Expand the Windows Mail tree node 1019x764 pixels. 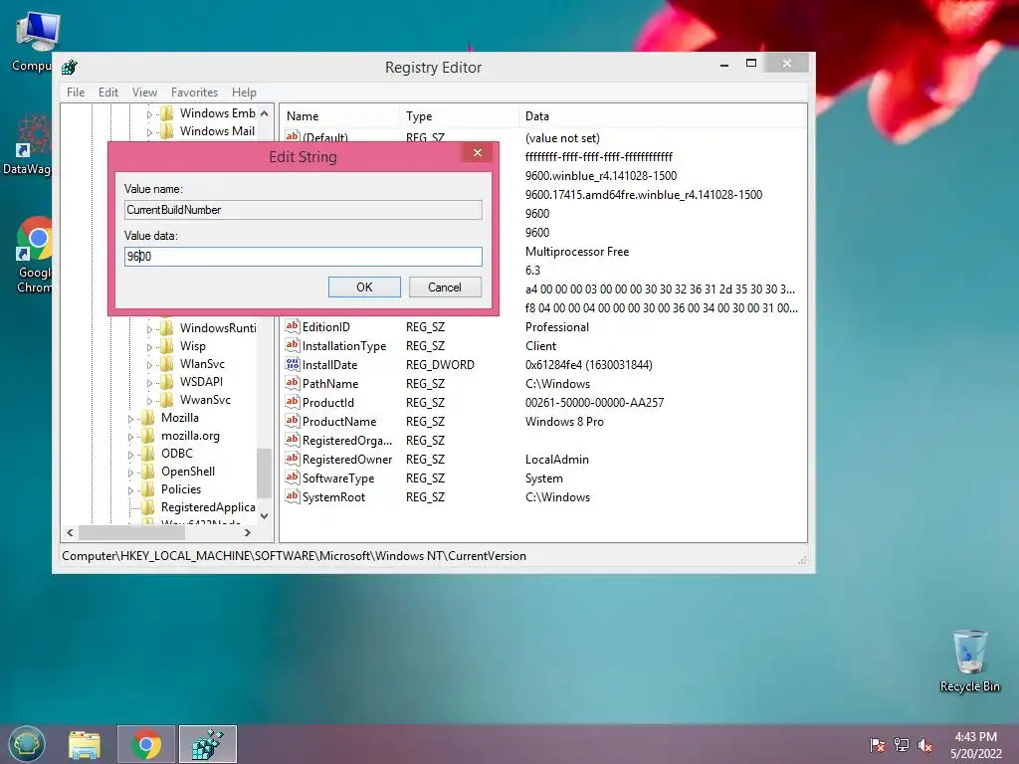pos(149,132)
